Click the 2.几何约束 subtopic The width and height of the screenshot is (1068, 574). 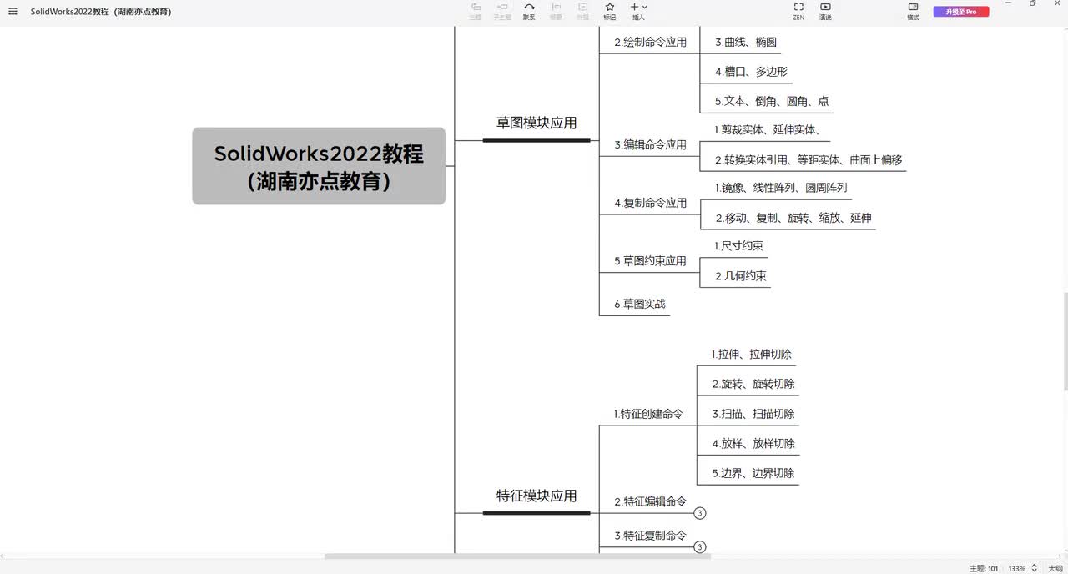coord(740,276)
